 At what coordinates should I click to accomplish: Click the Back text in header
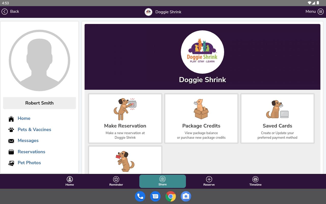(x=15, y=11)
